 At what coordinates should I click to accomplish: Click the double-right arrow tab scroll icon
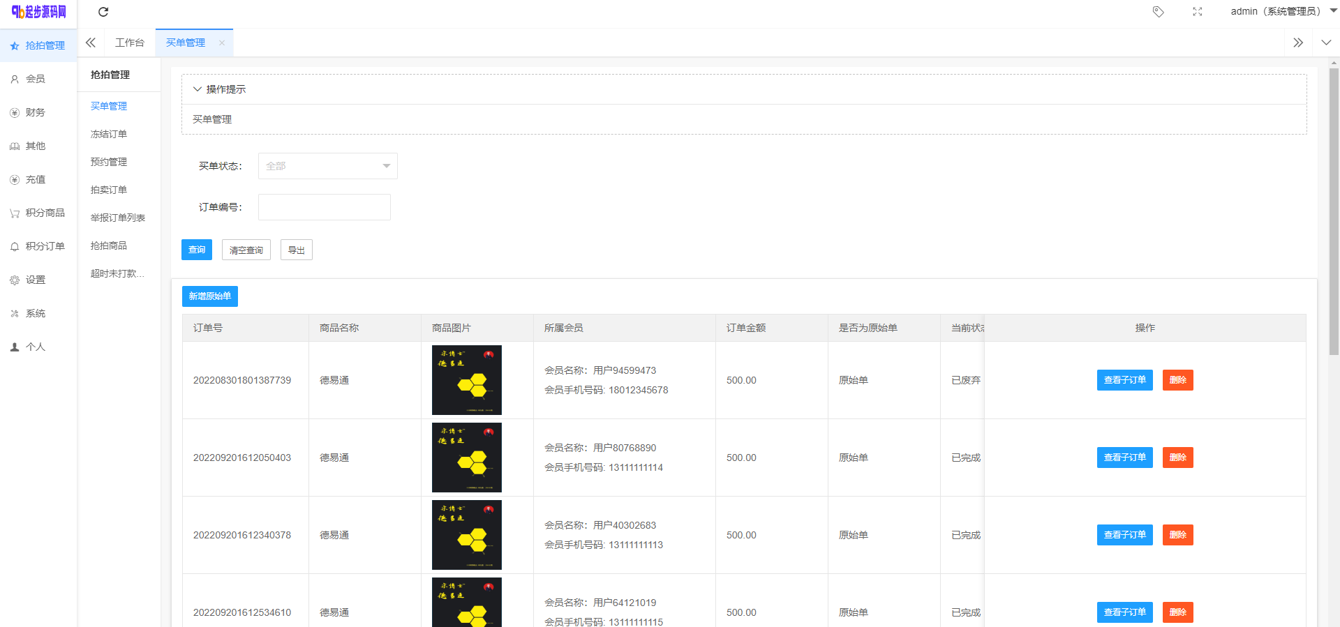[1297, 43]
